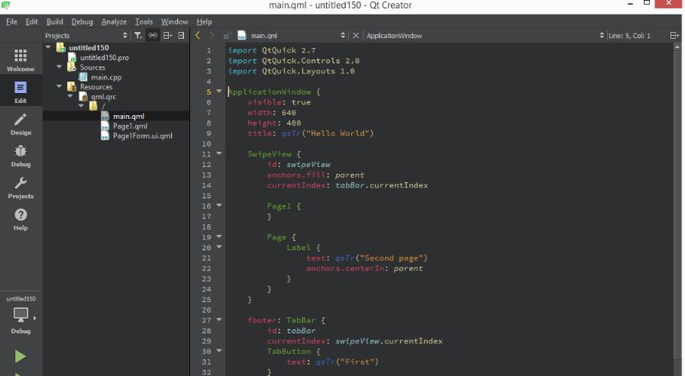Select the qml.qrc resource file
685x376 pixels.
pyautogui.click(x=103, y=96)
